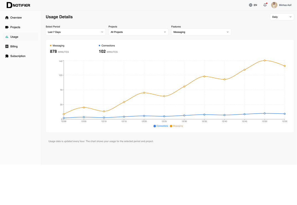297x205 pixels.
Task: Open the Select Period dropdown
Action: 76,32
